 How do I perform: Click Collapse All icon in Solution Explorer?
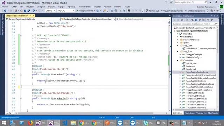tap(200, 20)
